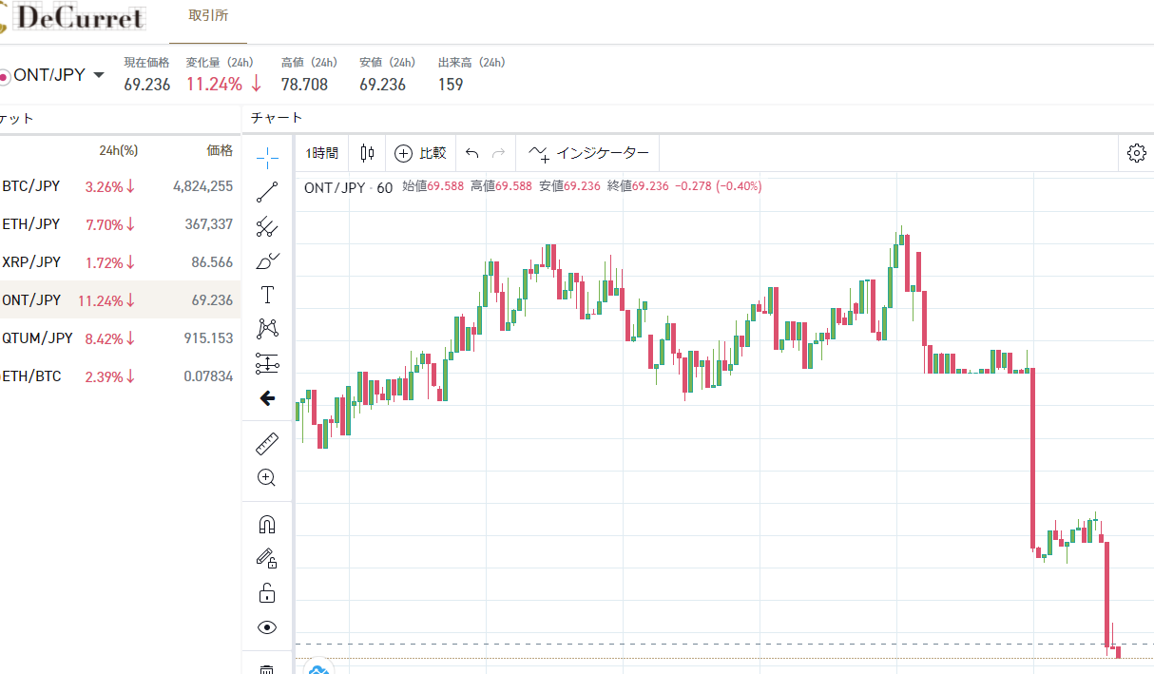Click the zoom in magnifier tool
Screen dimensions: 1154x674
click(x=267, y=478)
